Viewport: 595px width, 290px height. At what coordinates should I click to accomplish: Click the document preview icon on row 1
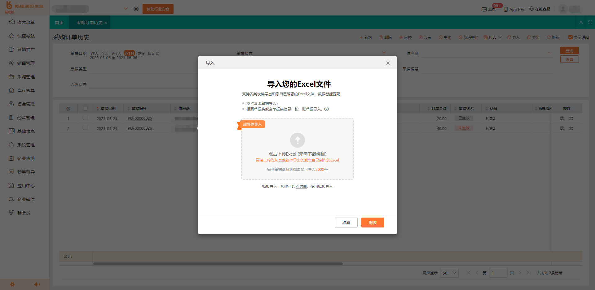(x=562, y=118)
